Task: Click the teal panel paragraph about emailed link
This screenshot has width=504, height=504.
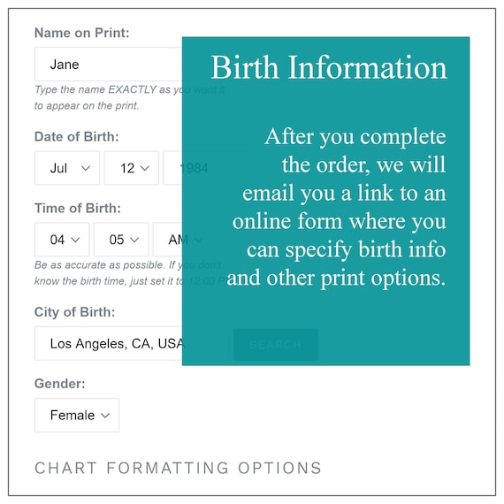Action: (336, 207)
